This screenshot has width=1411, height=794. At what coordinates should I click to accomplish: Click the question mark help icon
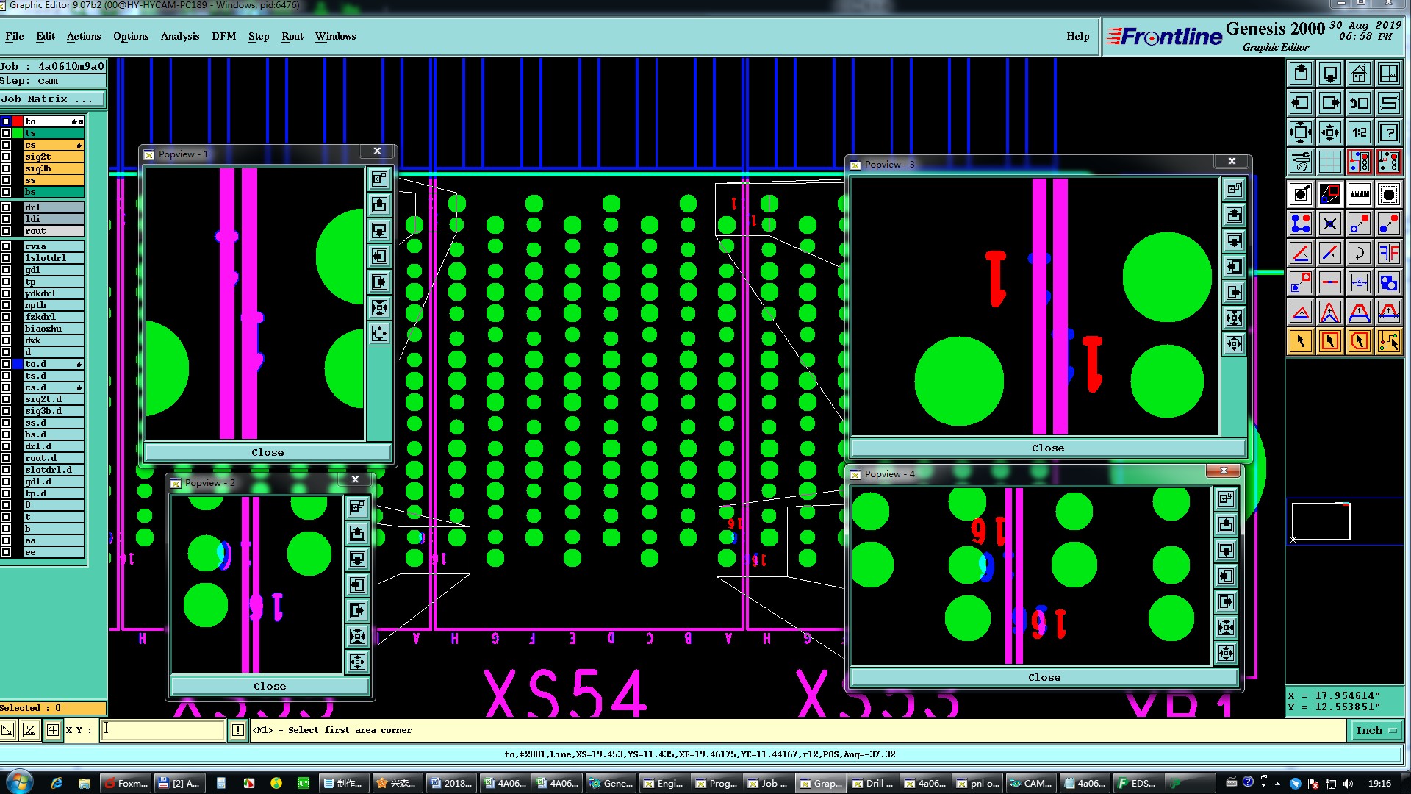click(1388, 133)
